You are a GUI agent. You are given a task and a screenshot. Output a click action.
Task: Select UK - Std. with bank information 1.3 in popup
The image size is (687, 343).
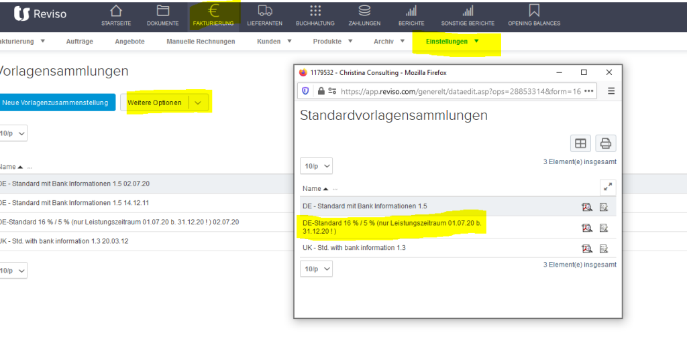354,248
